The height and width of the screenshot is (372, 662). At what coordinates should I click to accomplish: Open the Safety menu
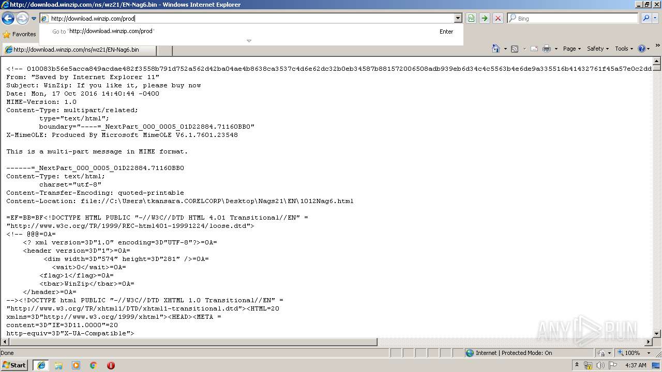click(598, 49)
